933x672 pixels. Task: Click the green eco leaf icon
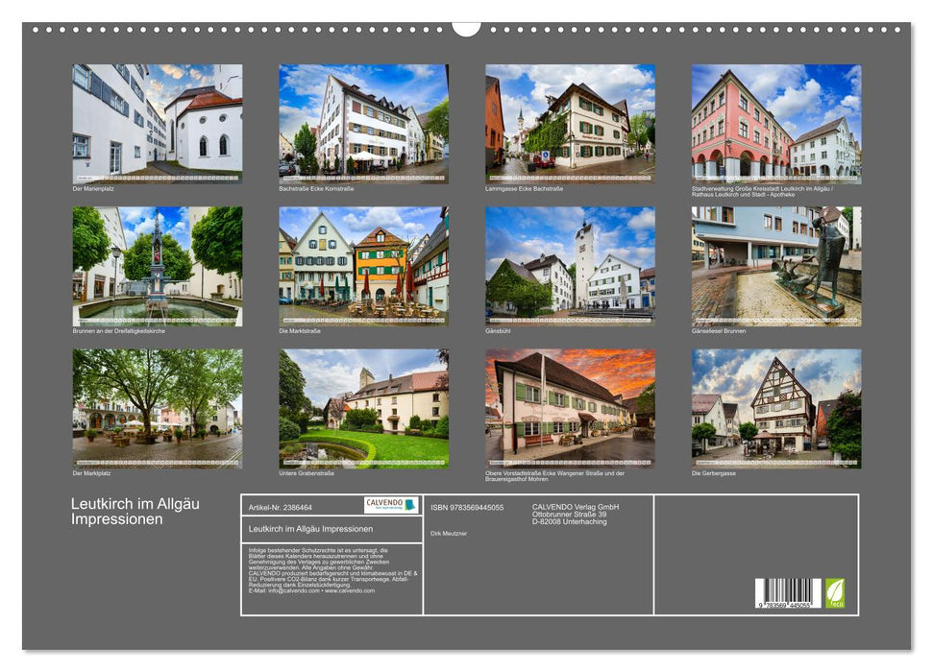click(834, 593)
